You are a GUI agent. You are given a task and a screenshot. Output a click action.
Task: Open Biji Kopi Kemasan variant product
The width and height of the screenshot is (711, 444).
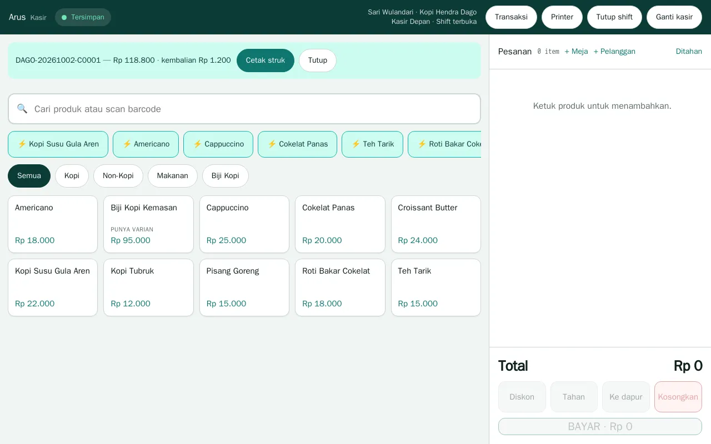pyautogui.click(x=148, y=224)
